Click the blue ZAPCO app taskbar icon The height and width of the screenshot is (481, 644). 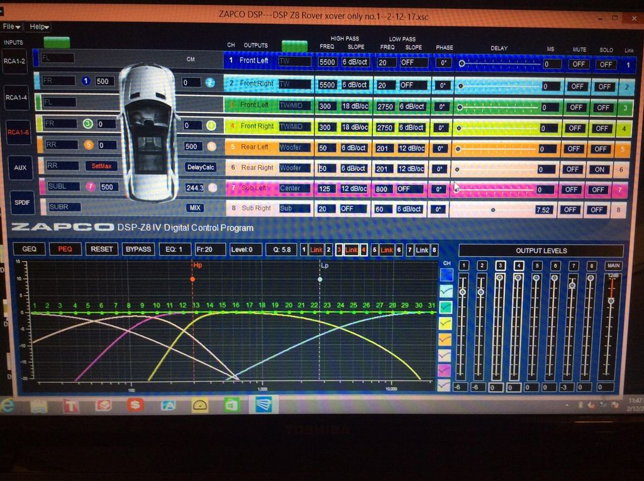coord(264,404)
